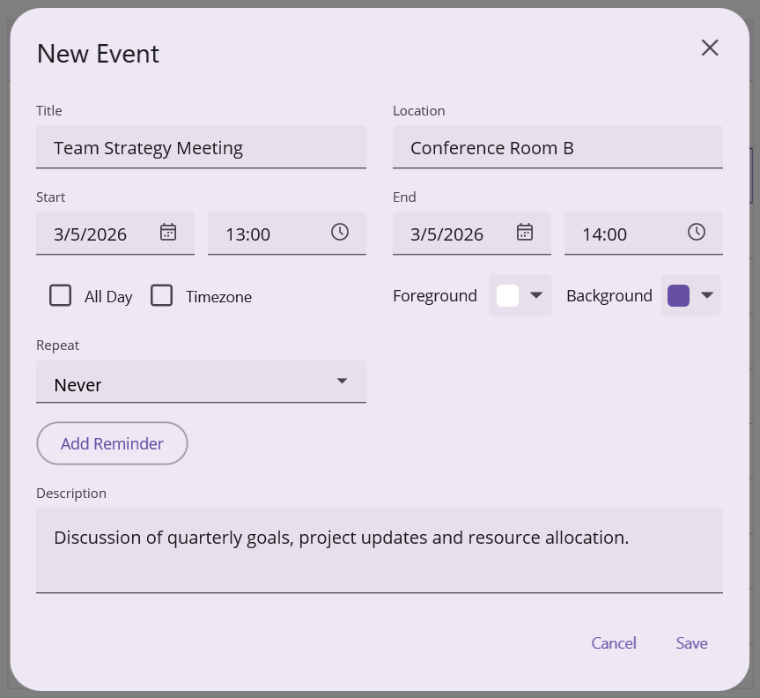Click the All Day label text
The image size is (760, 698).
pos(108,297)
